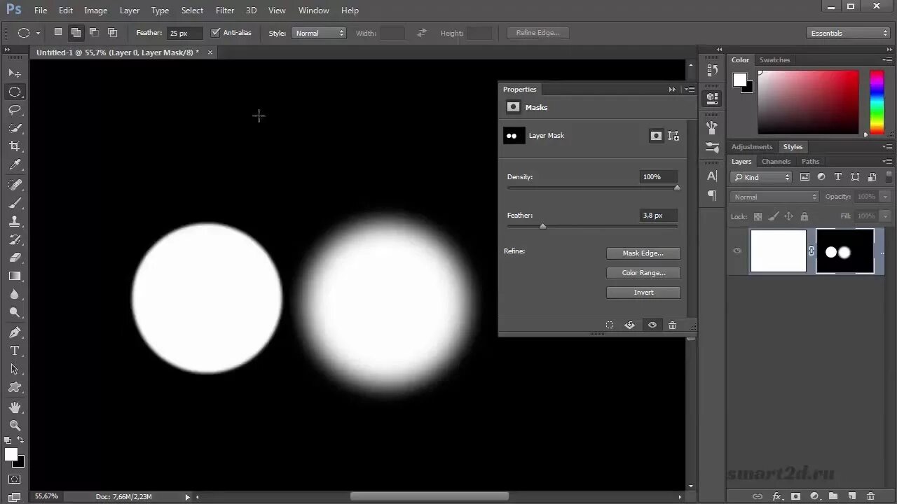Click the Mask Edge button
897x504 pixels.
click(643, 253)
